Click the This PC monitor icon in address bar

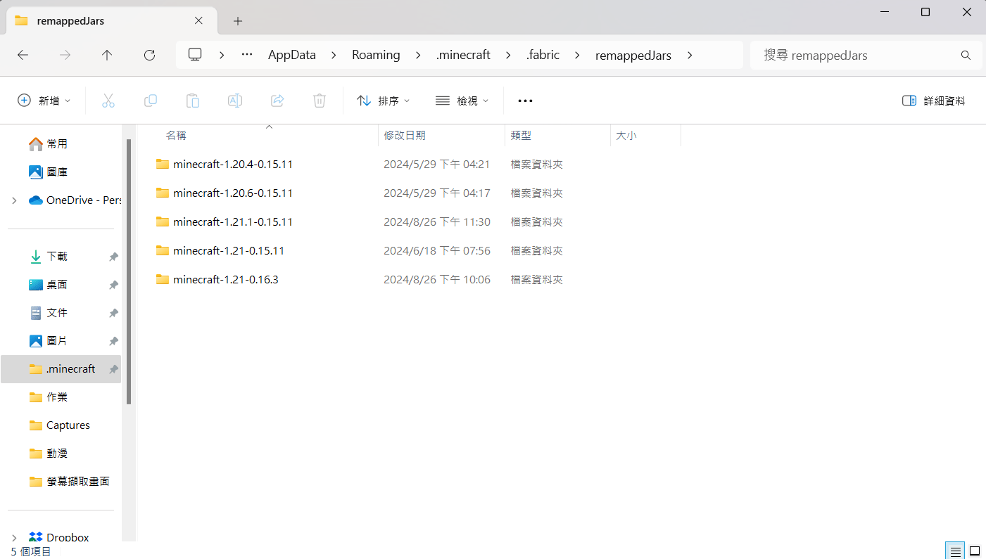click(x=195, y=55)
